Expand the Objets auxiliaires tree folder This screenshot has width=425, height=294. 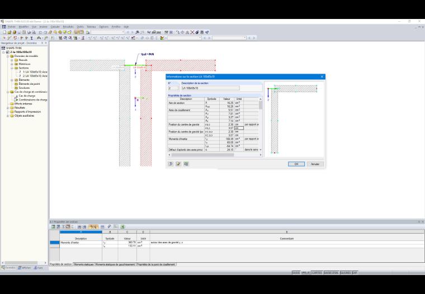8,116
